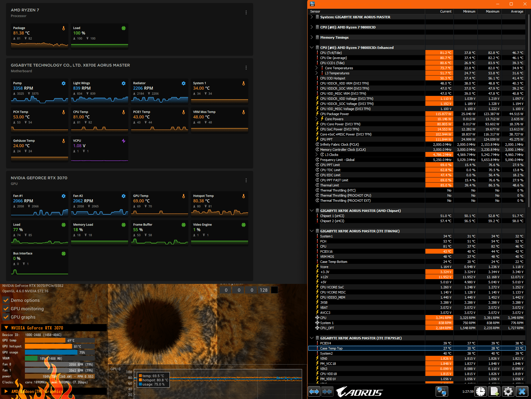Collapse the ITE IT87952E sensor group
The width and height of the screenshot is (531, 399).
click(312, 338)
